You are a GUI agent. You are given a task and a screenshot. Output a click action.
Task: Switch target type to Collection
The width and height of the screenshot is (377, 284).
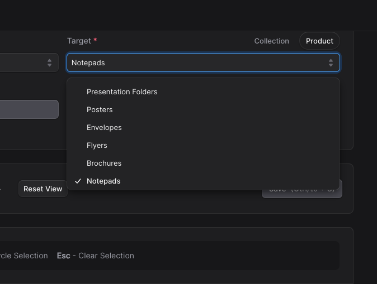(x=272, y=41)
